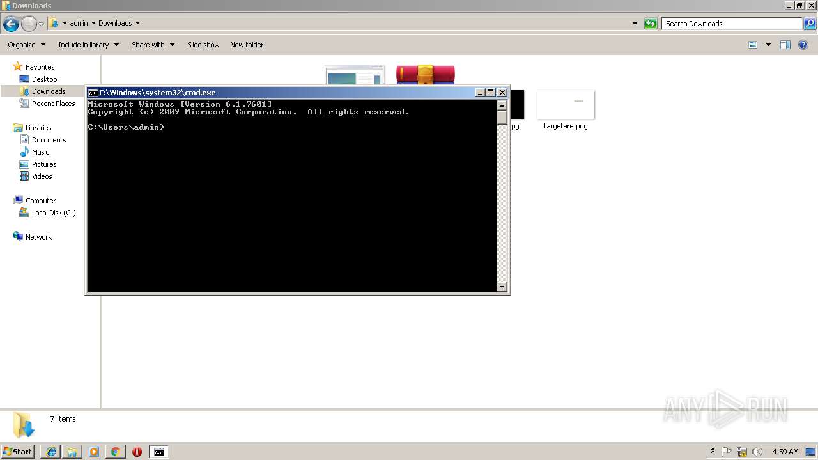Open cmd.exe window system menu icon
818x460 pixels.
(x=93, y=93)
